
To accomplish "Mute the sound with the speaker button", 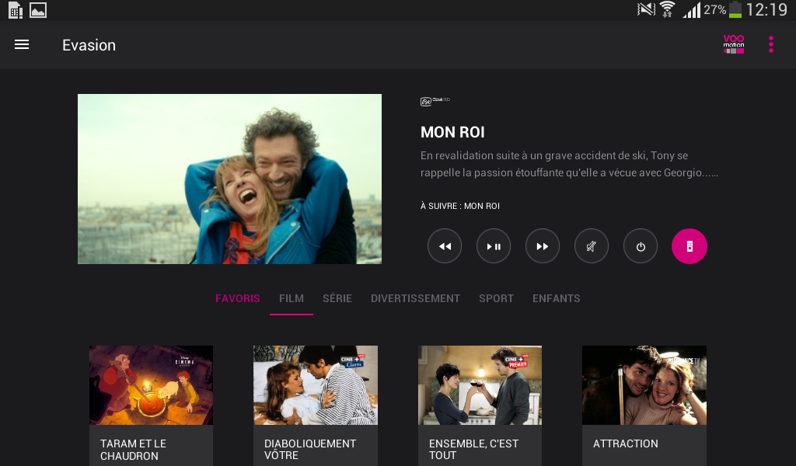I will click(x=592, y=246).
